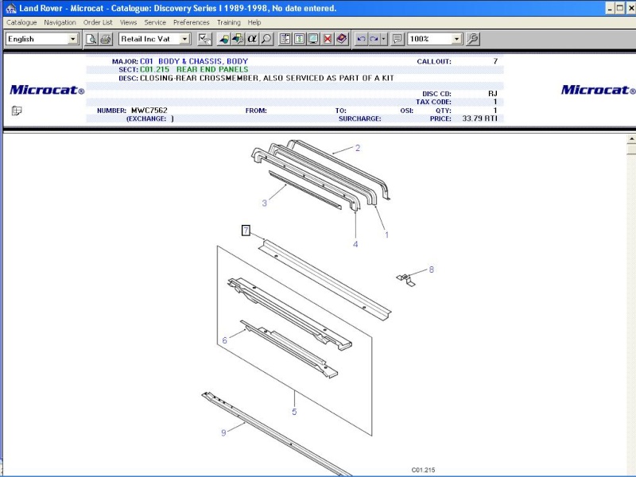Click the order list icon below Microcat logo

pyautogui.click(x=17, y=111)
